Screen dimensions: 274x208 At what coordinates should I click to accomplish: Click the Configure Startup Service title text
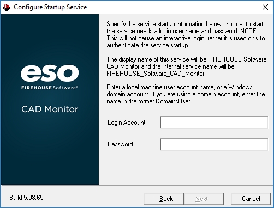click(x=50, y=7)
